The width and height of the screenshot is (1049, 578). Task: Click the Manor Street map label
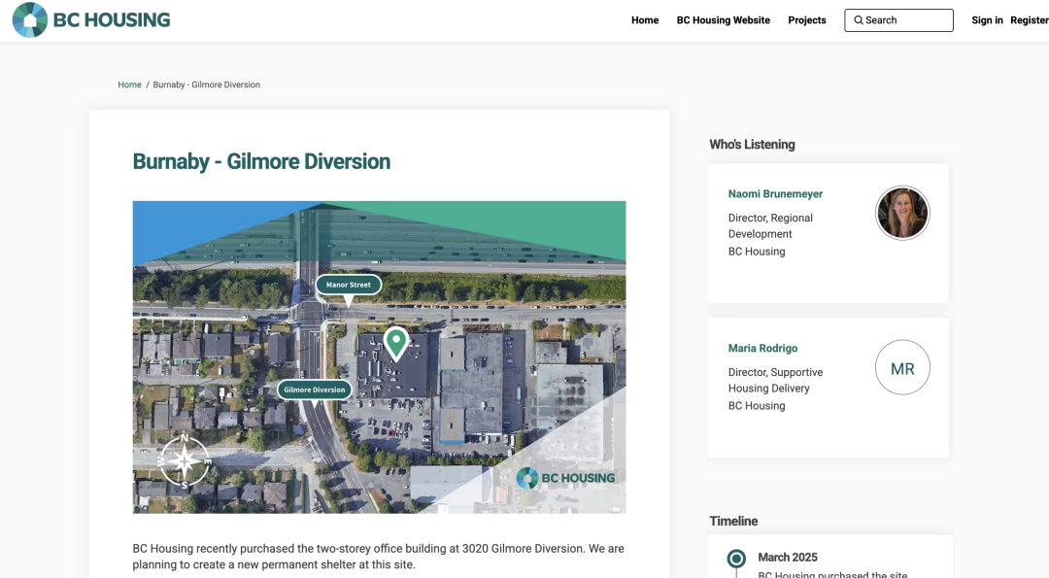(x=349, y=285)
